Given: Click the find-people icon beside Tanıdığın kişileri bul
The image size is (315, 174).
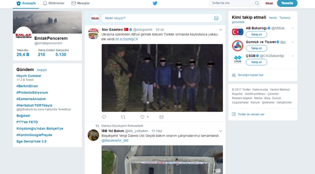Looking at the screenshot, I should pos(234,75).
